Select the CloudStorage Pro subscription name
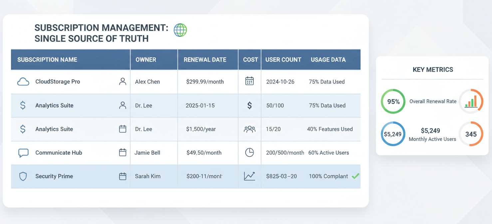 (x=58, y=82)
